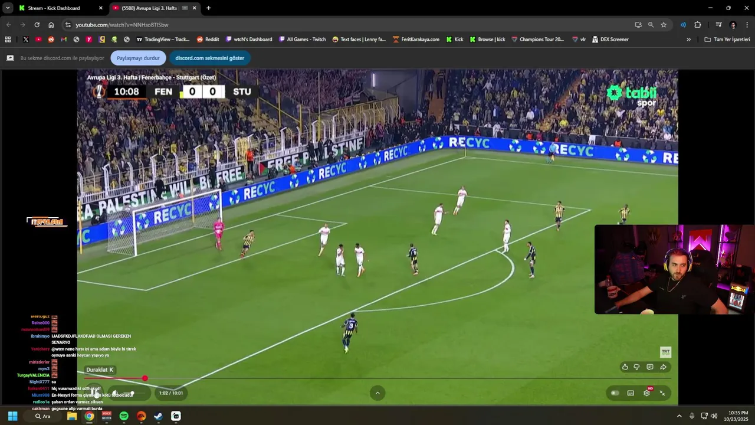This screenshot has width=755, height=425.
Task: Open Chrome from the taskbar
Action: click(x=89, y=416)
